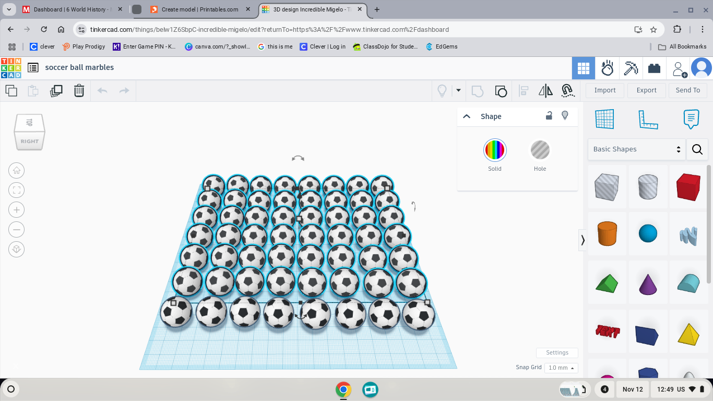Screen dimensions: 713x401
Task: Click the Mirror tool icon
Action: 545,91
